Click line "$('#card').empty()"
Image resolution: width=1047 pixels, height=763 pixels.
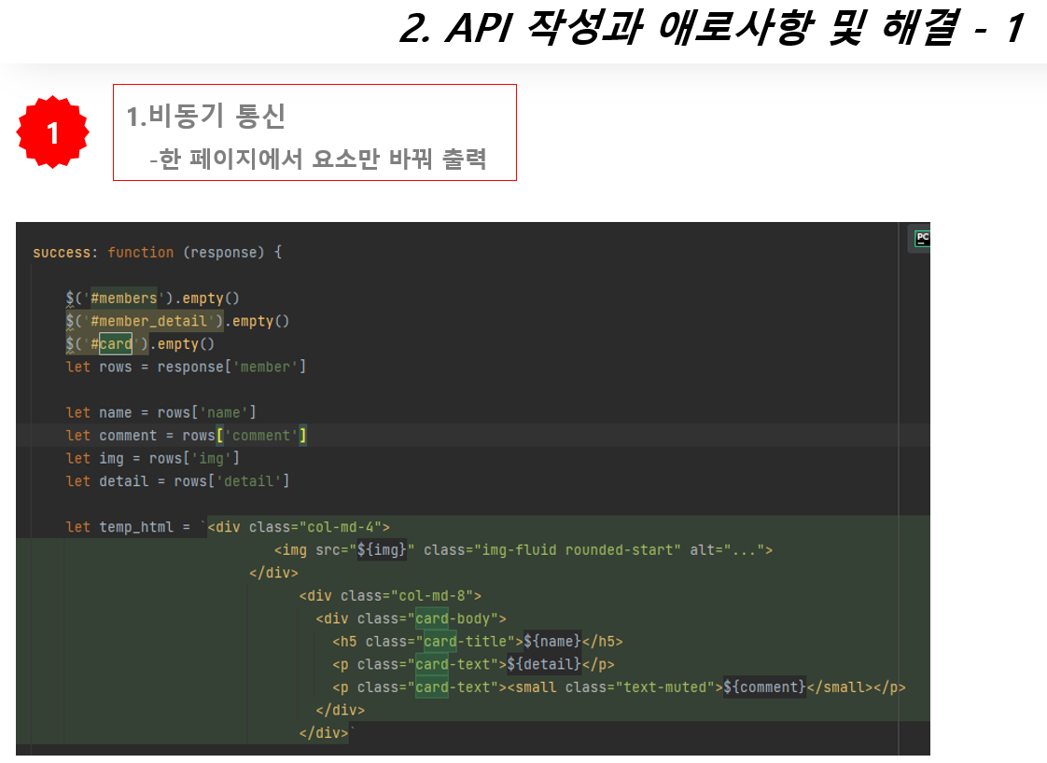pos(140,344)
